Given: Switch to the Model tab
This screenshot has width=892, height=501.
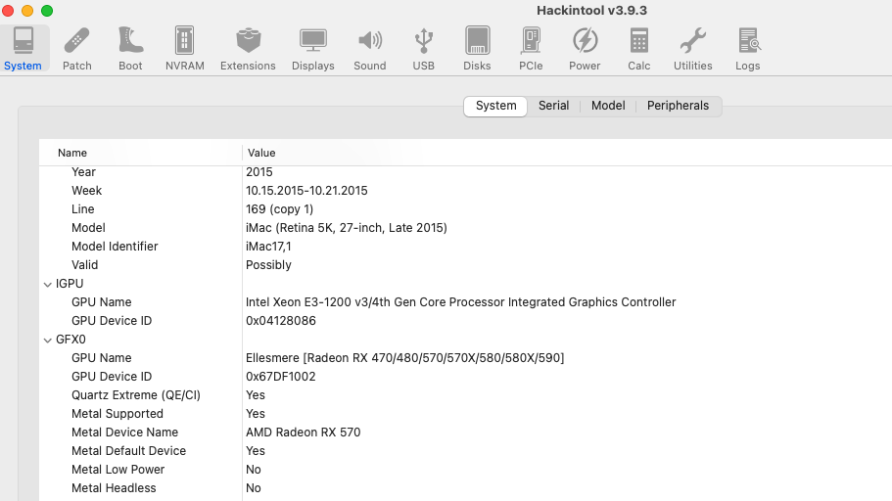Looking at the screenshot, I should click(x=608, y=106).
